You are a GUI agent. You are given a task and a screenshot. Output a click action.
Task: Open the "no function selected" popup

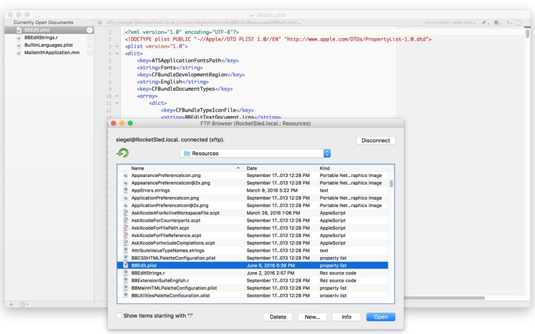click(x=449, y=23)
